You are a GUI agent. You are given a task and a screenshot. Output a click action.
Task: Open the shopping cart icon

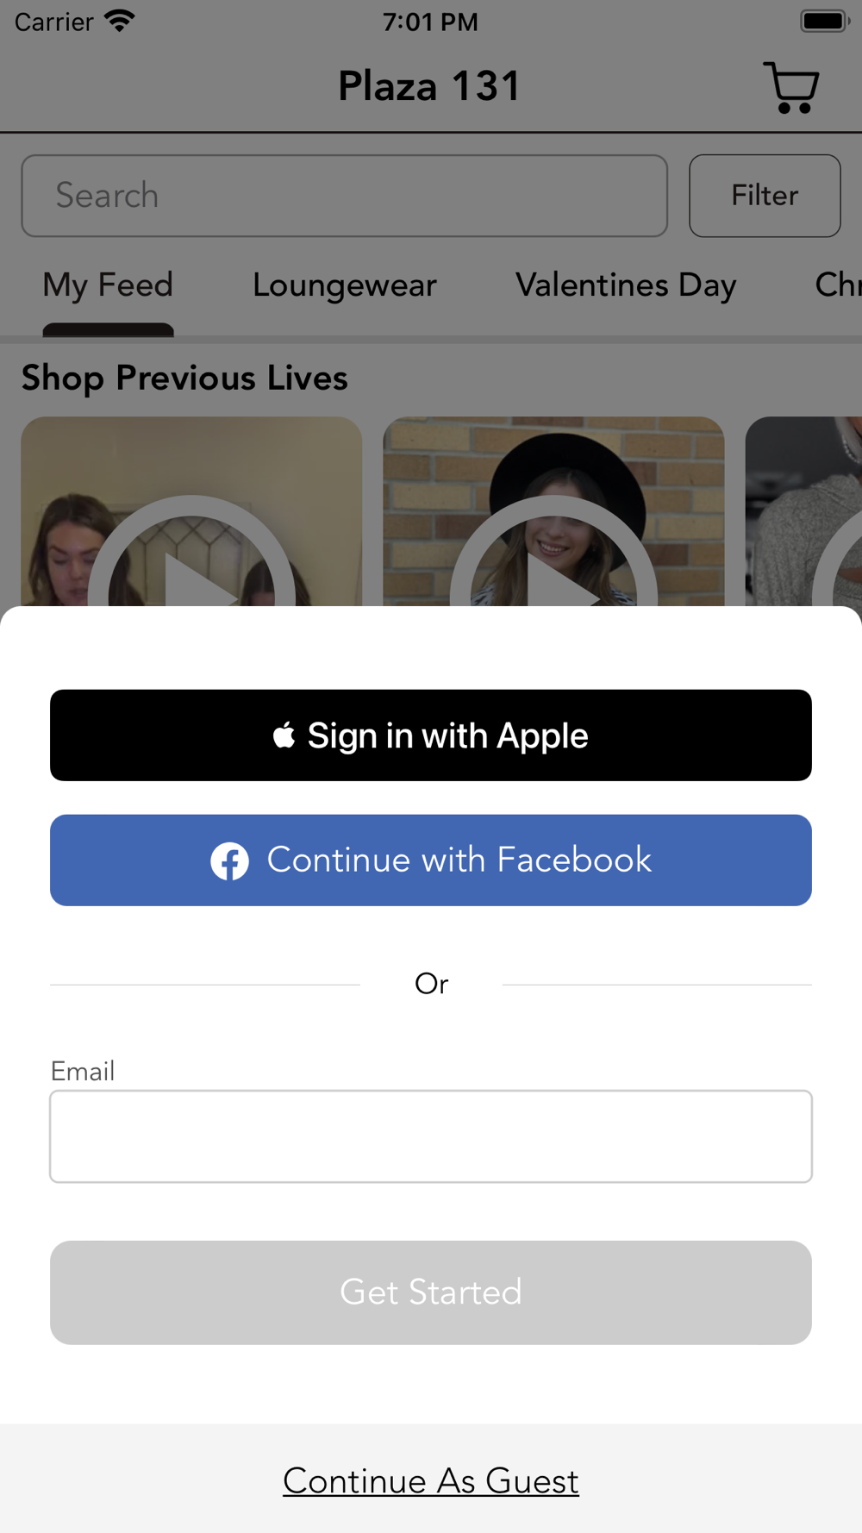pyautogui.click(x=791, y=87)
